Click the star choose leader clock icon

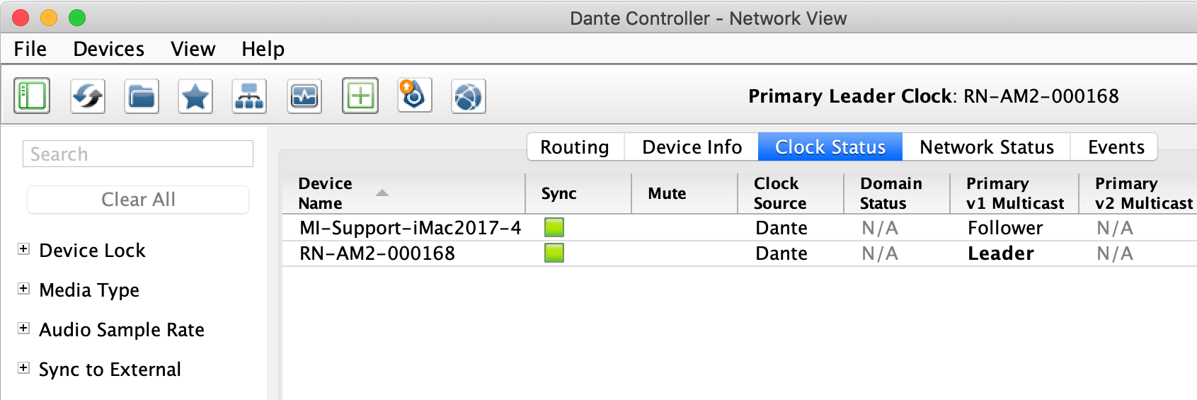pos(195,96)
